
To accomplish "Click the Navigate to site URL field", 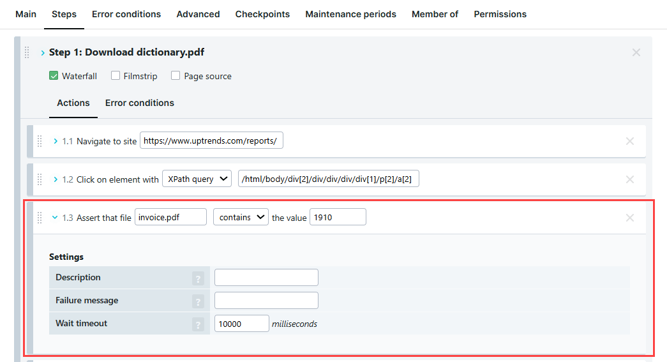I will (x=211, y=140).
